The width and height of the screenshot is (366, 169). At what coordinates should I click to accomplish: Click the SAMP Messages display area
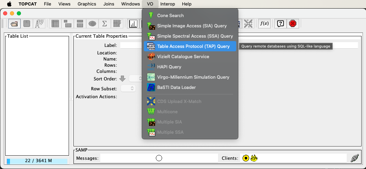tap(159, 158)
